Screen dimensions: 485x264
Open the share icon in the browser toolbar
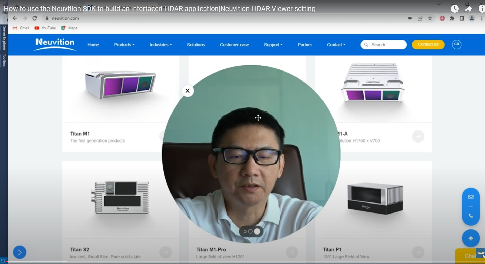(x=420, y=18)
